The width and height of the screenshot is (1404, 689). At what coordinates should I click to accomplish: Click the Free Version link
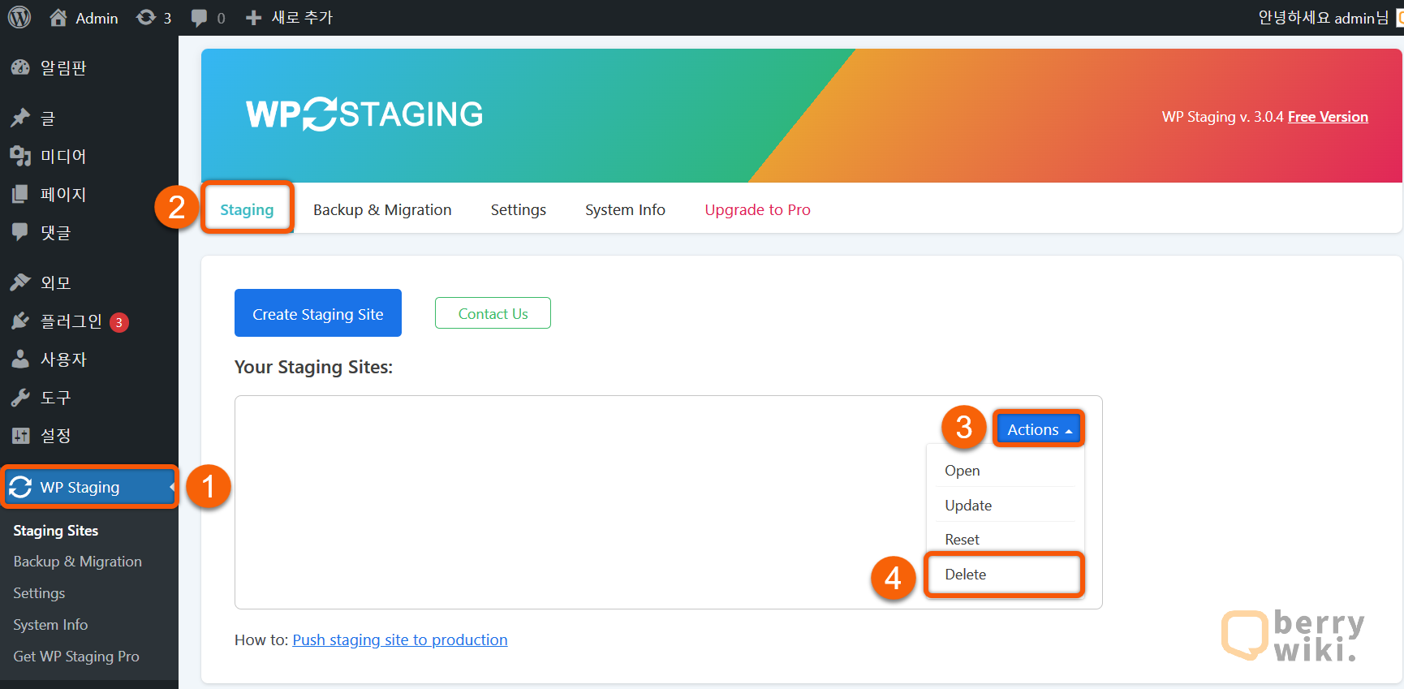tap(1328, 117)
